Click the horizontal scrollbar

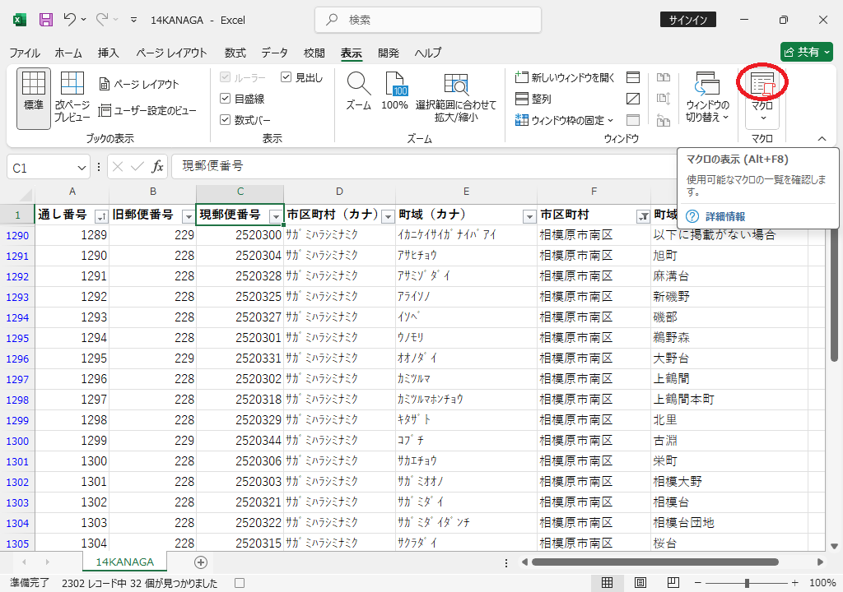point(655,562)
